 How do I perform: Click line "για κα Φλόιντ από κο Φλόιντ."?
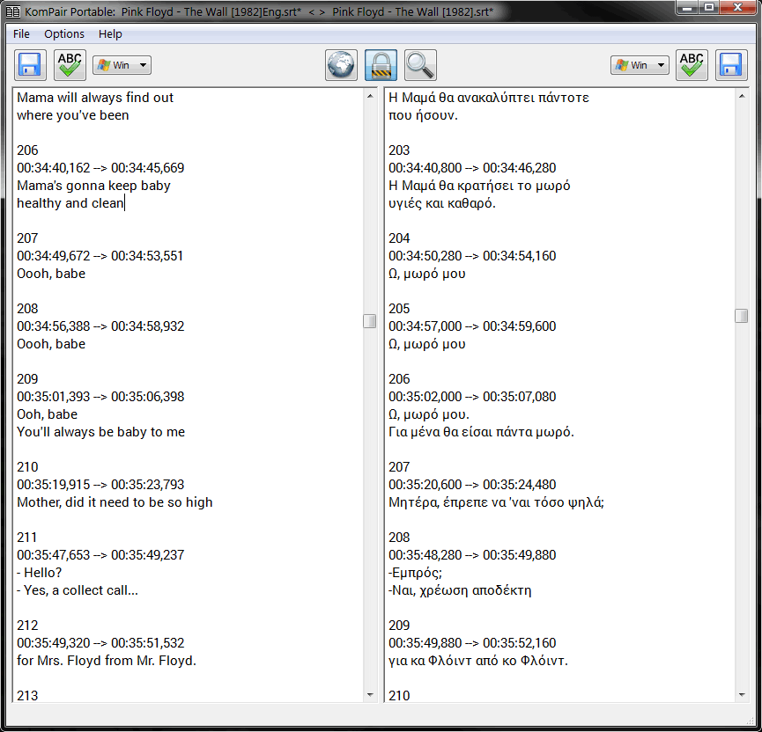point(478,661)
